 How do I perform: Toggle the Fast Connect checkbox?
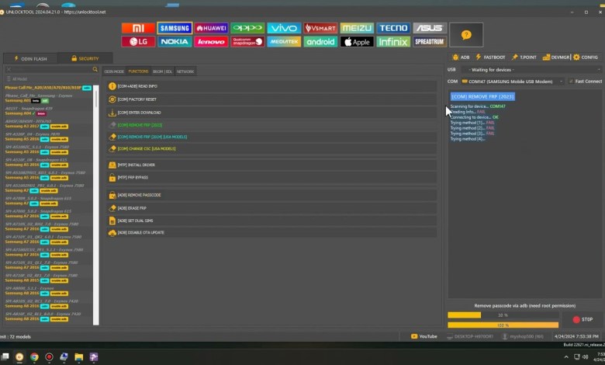571,81
